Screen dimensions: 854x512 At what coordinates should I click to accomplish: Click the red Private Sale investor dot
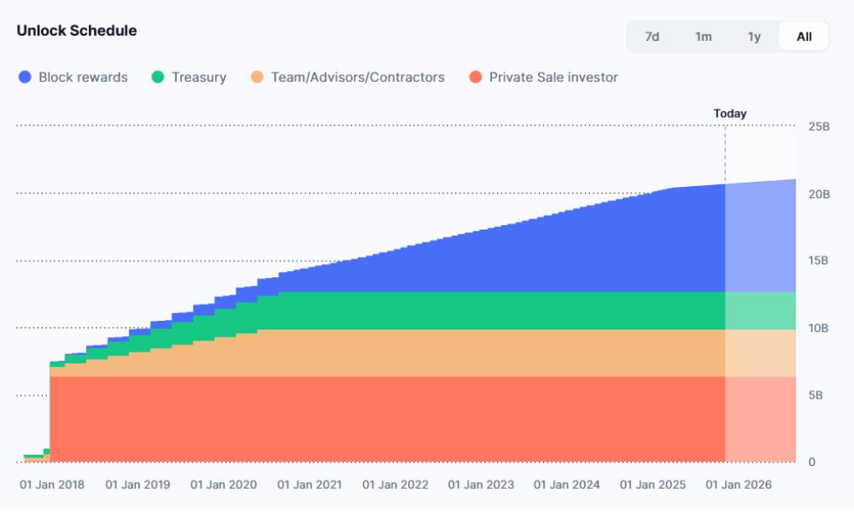[475, 78]
